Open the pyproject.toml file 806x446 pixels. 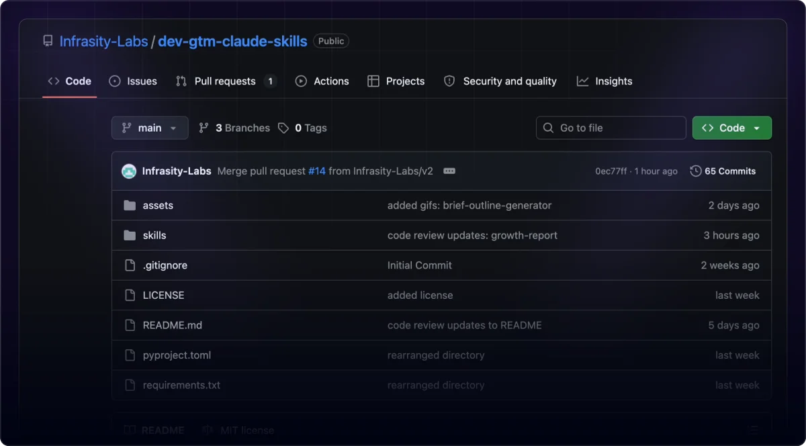[177, 355]
